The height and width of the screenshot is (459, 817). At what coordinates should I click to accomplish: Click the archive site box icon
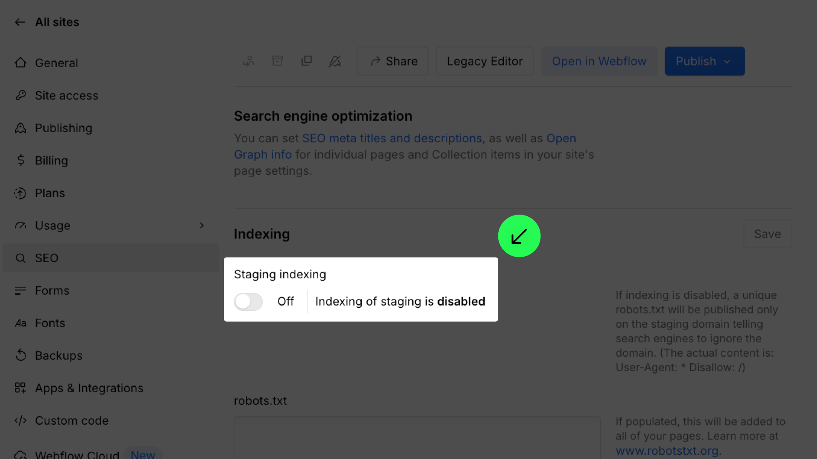277,61
